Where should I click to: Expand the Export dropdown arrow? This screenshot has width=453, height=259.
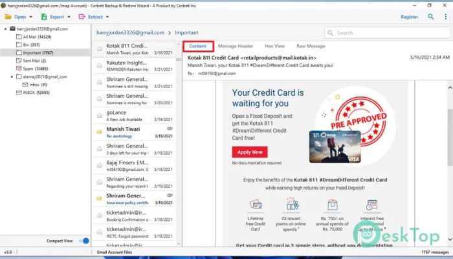[69, 17]
